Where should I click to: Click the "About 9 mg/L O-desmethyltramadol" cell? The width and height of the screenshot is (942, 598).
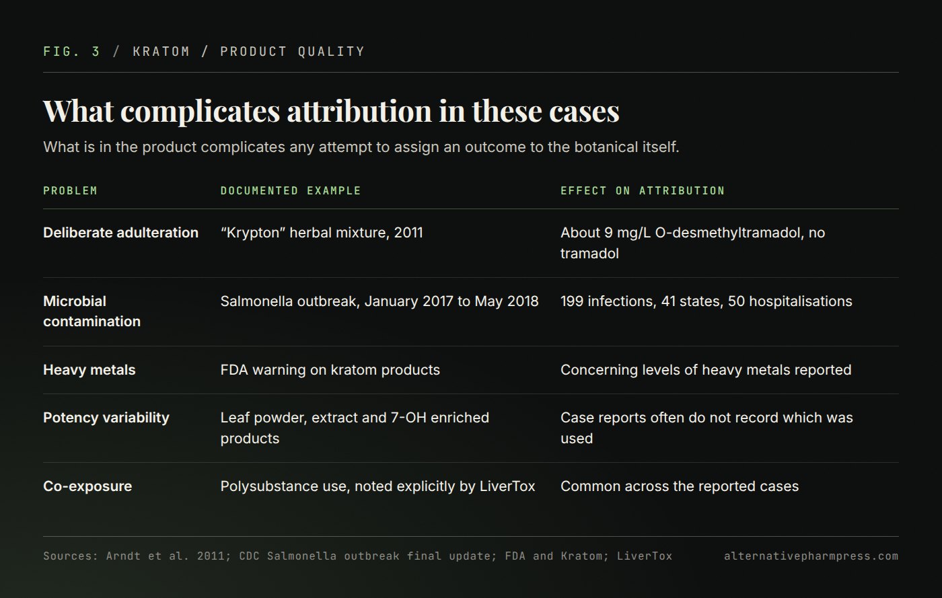pyautogui.click(x=692, y=243)
